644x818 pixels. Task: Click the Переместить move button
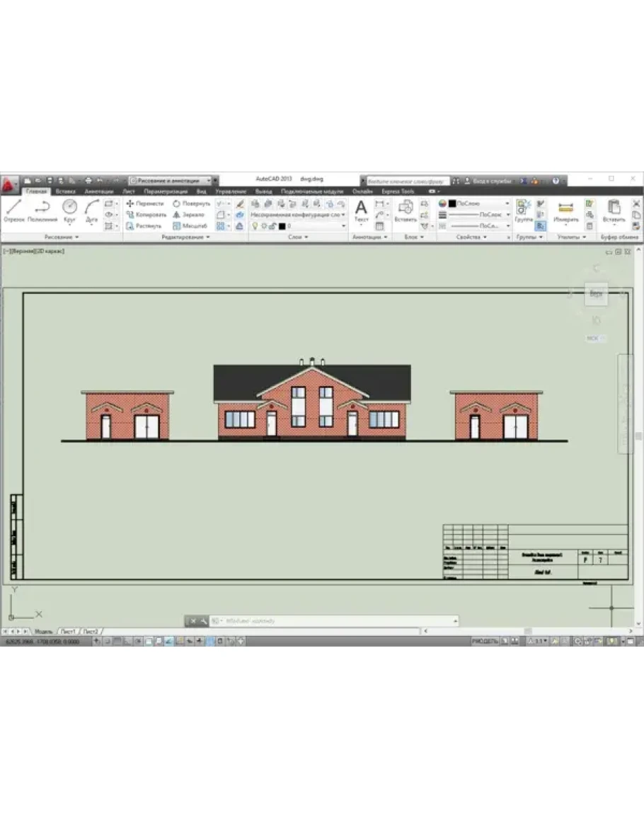(145, 203)
